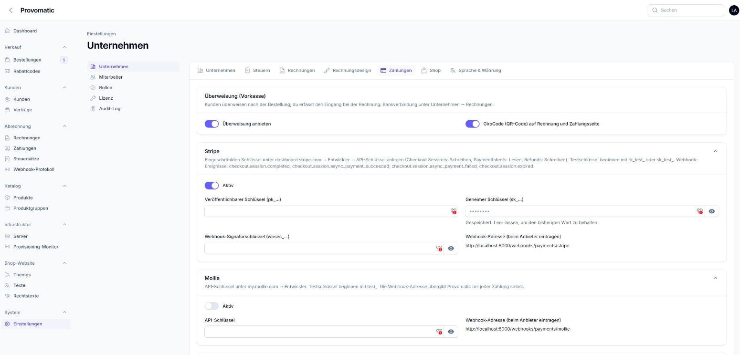Collapse the Verkauf sidebar section

[x=64, y=47]
